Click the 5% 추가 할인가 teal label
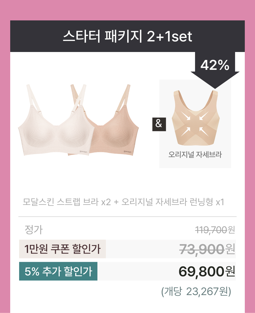 pos(58,271)
